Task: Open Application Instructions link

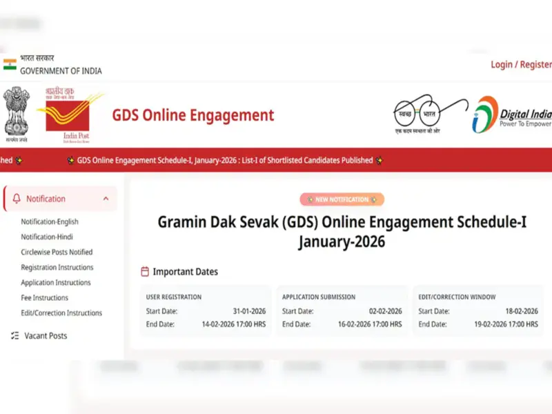Action: point(56,282)
